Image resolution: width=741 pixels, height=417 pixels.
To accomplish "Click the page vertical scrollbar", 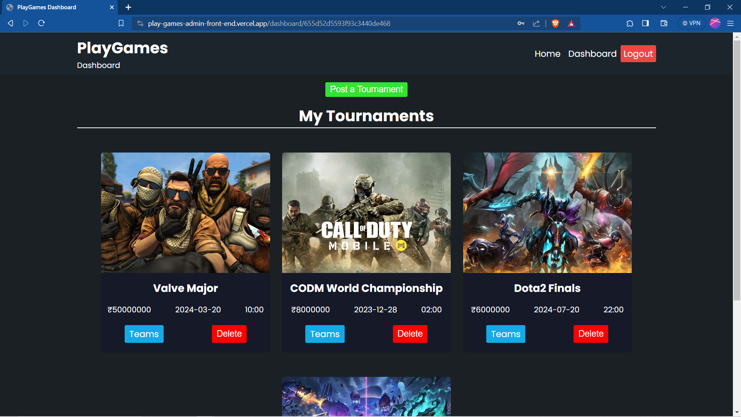I will coord(737,170).
